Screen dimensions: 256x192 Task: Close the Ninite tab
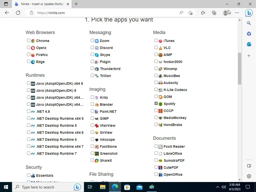[68, 4]
